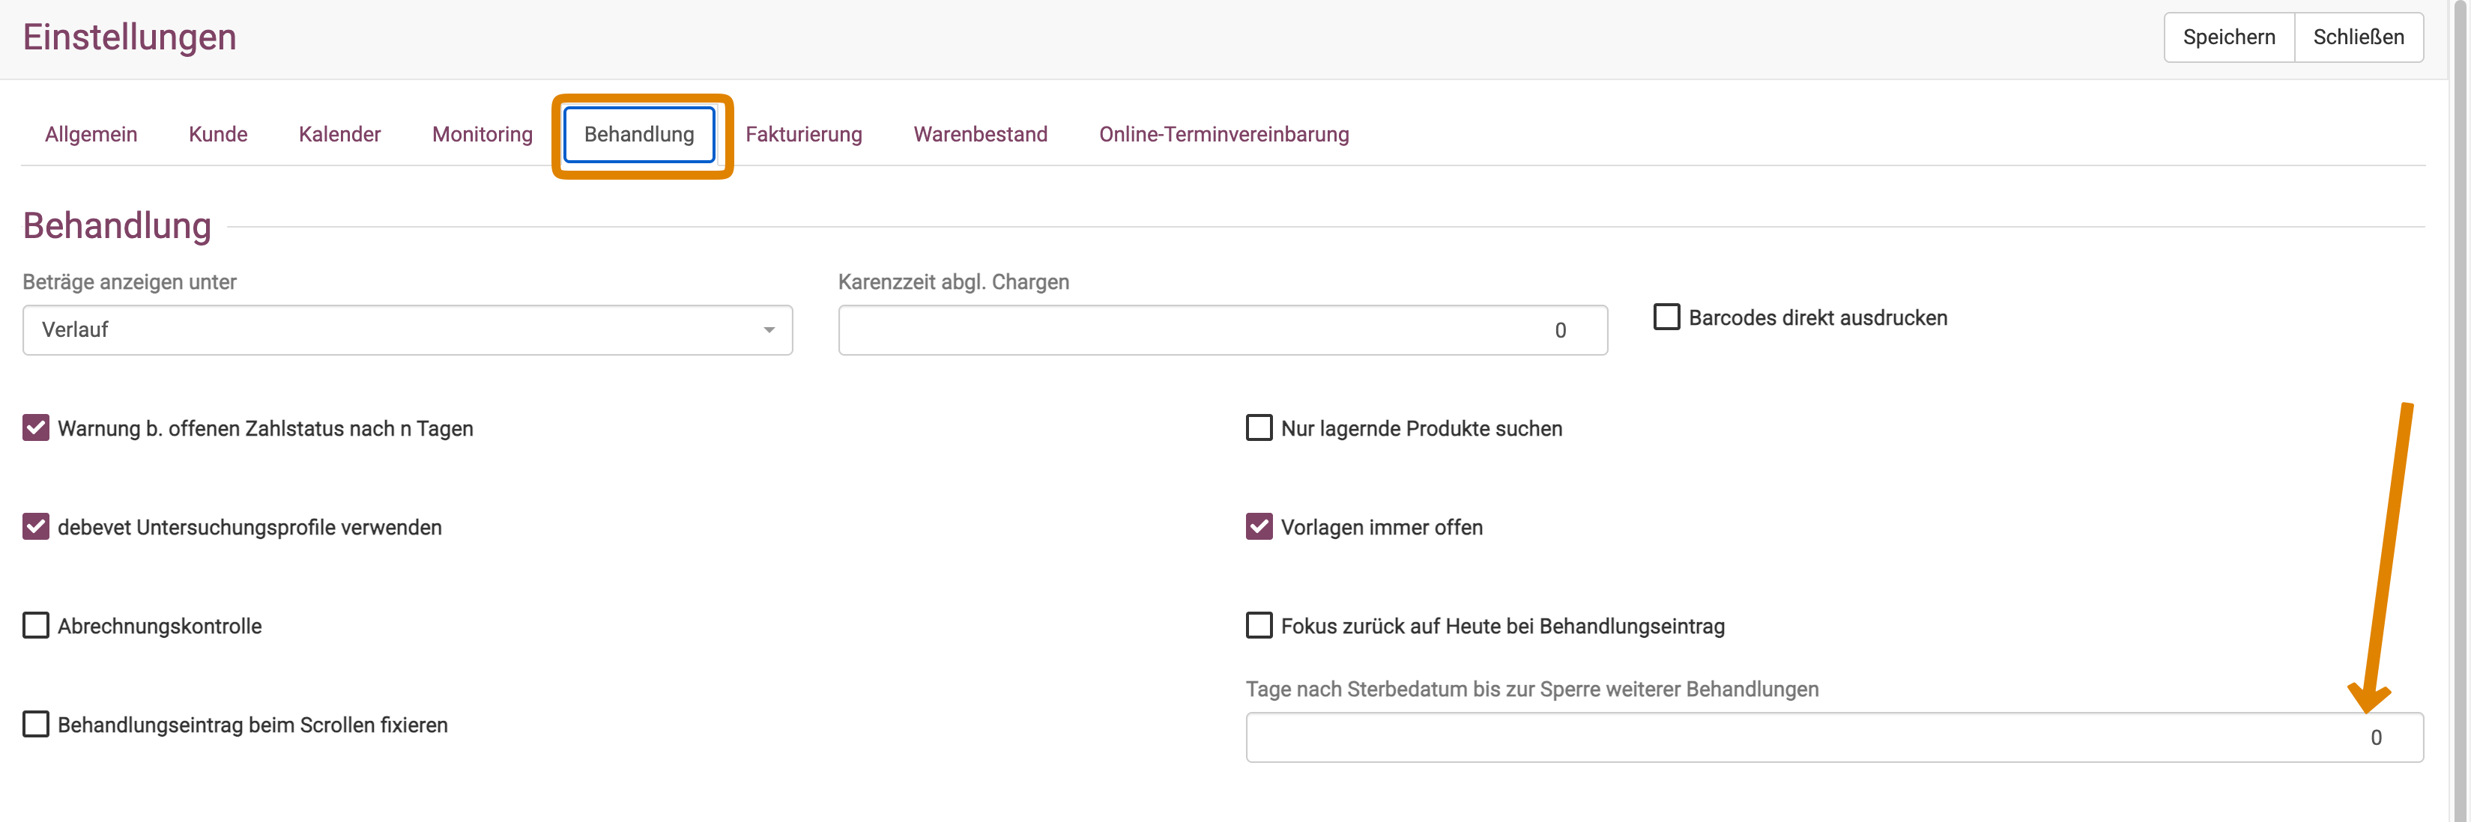Select the Monitoring tab
Image resolution: width=2471 pixels, height=822 pixels.
[483, 134]
